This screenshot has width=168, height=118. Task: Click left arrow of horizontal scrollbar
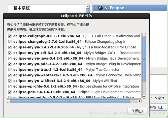click(9, 101)
